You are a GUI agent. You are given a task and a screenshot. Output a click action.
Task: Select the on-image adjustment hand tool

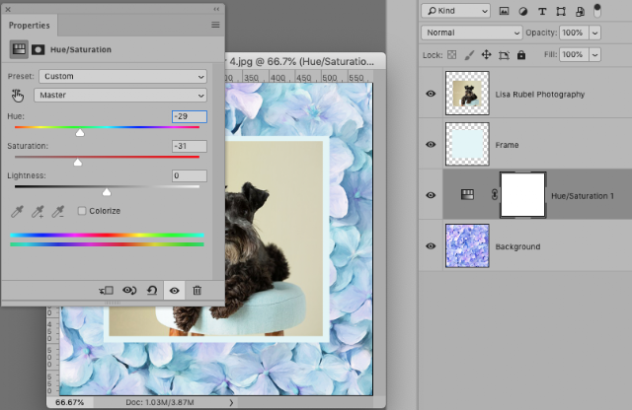point(18,96)
